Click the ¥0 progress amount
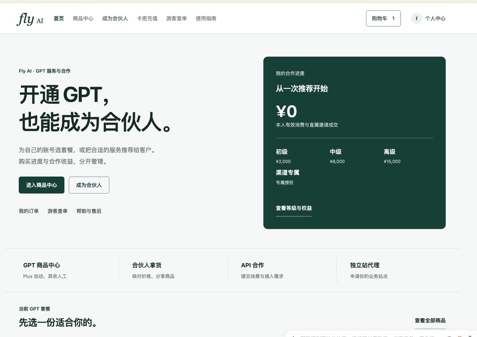Viewport: 477px width, 337px height. click(x=286, y=111)
